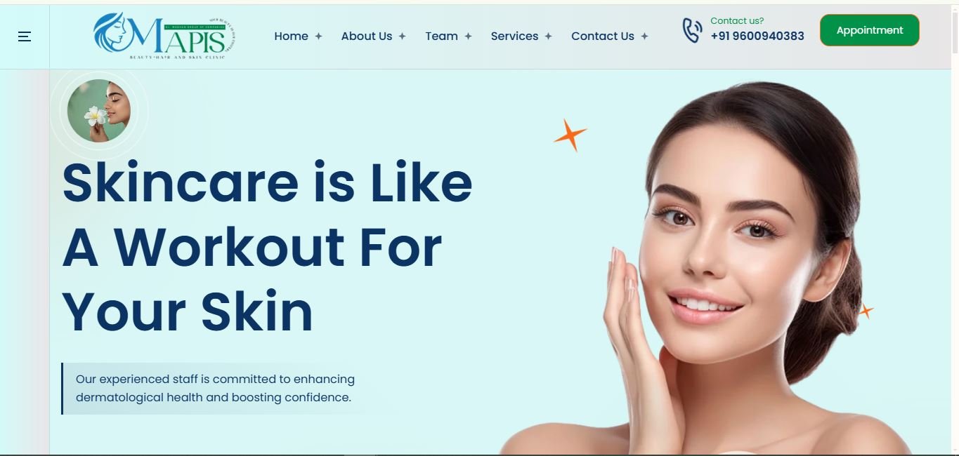959x456 pixels.
Task: Click the page vertical scrollbar
Action: pos(954,228)
